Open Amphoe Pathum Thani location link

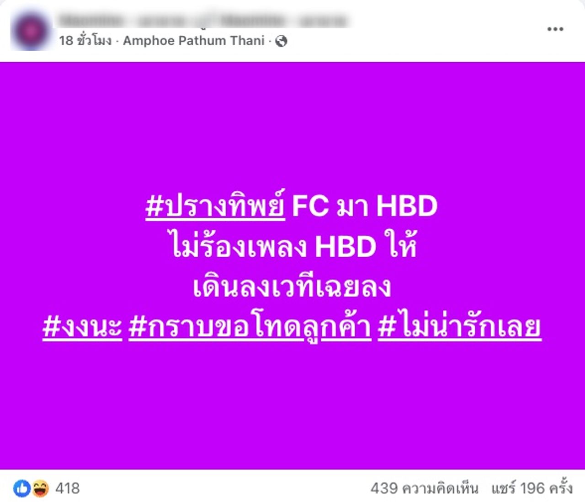[x=194, y=41]
